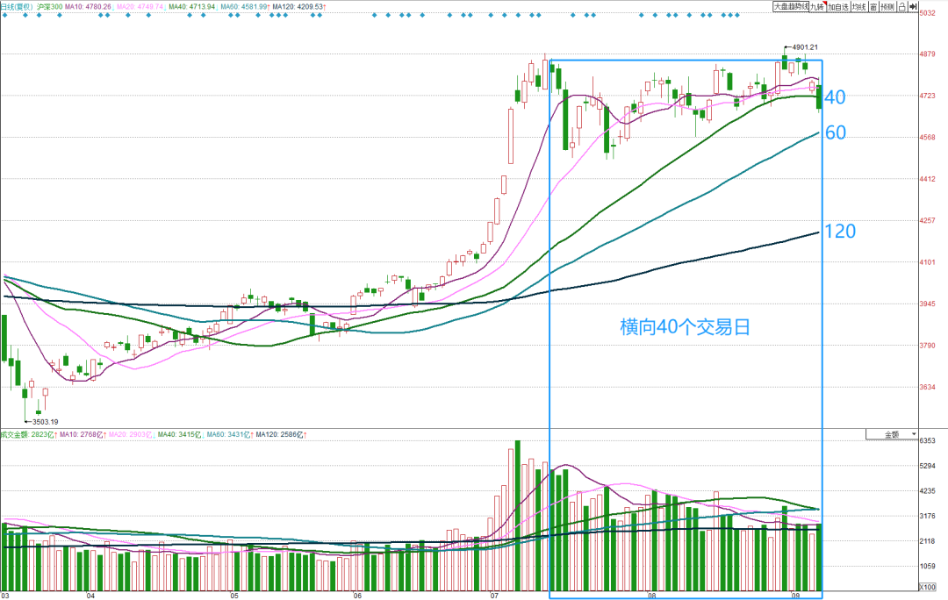Click the 5032 price axis label
The image size is (948, 600).
(928, 12)
